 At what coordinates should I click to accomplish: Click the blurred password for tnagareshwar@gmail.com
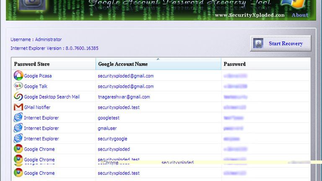tap(236, 97)
